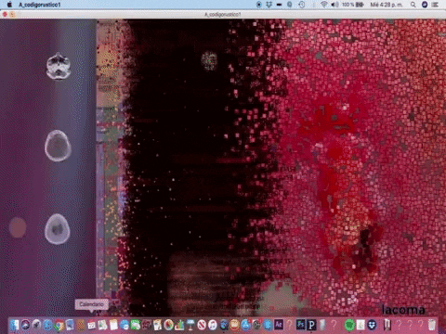The width and height of the screenshot is (446, 334).
Task: Launch Google Chrome from the Dock
Action: tap(59, 325)
